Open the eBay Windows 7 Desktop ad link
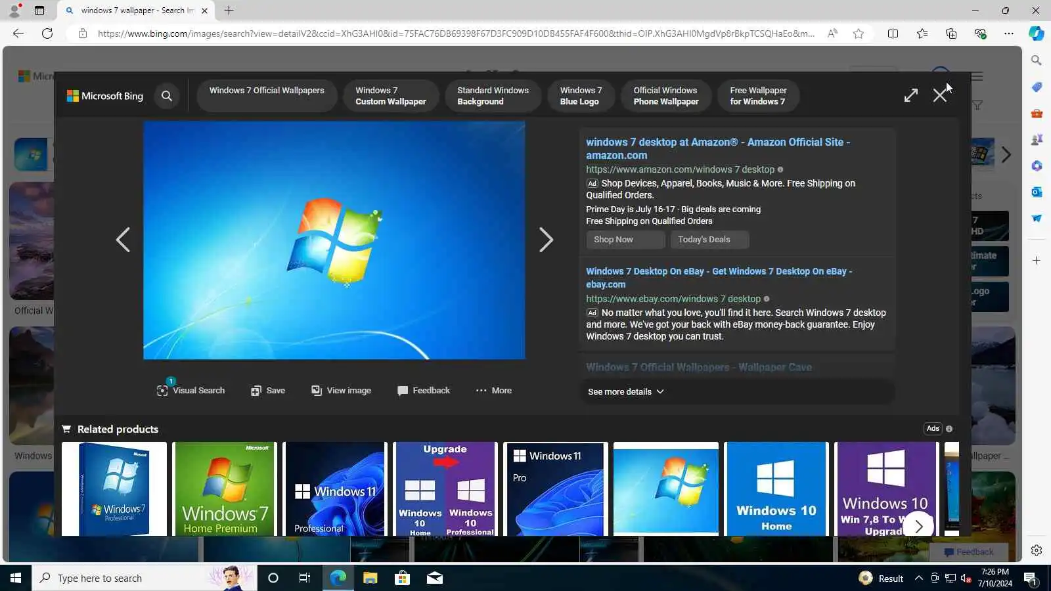 [719, 278]
